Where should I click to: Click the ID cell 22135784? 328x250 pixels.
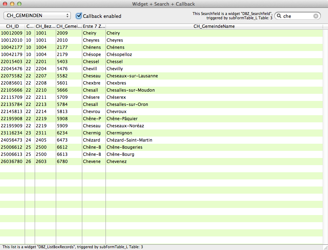[x=12, y=104]
